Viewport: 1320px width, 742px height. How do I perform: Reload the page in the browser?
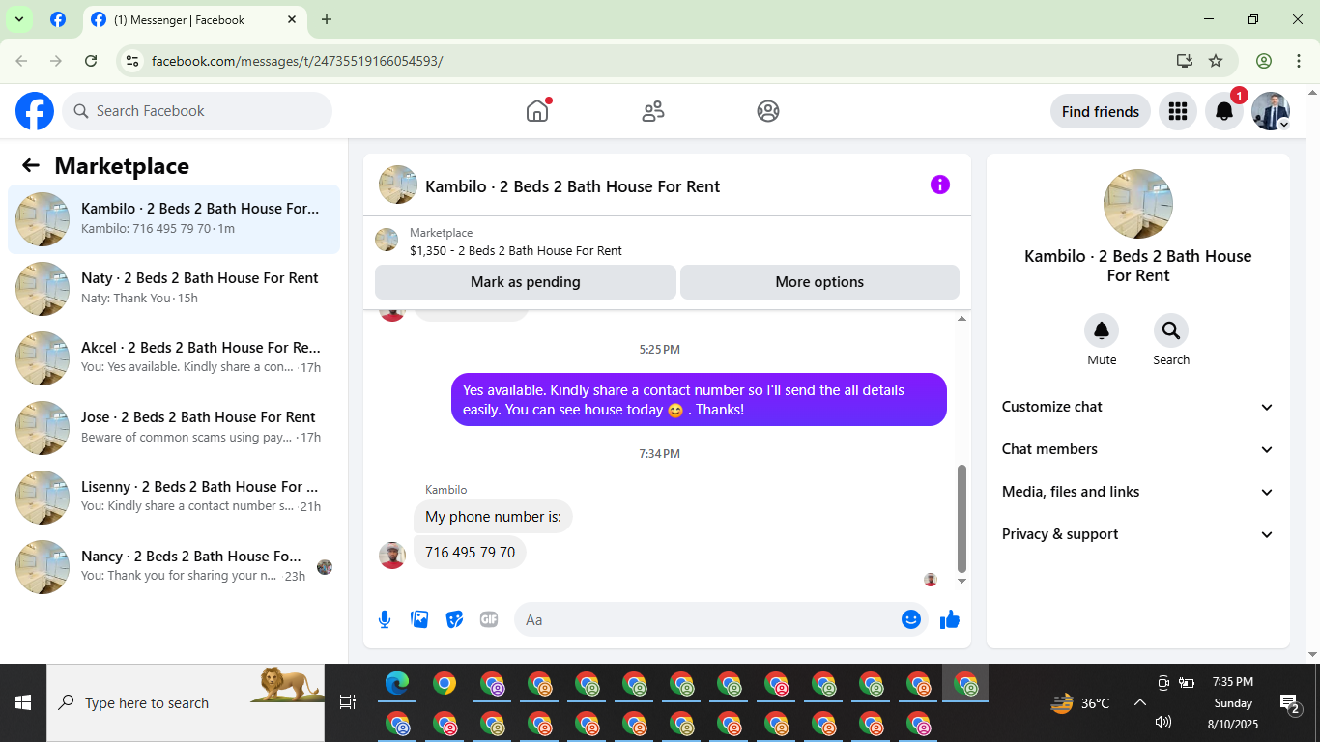click(91, 61)
